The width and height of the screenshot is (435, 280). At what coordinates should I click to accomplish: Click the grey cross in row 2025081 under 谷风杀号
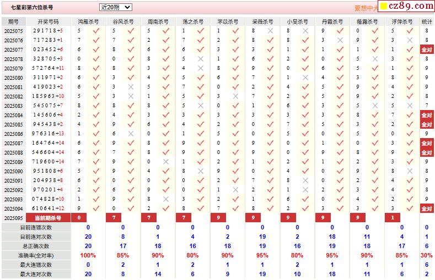(x=131, y=87)
